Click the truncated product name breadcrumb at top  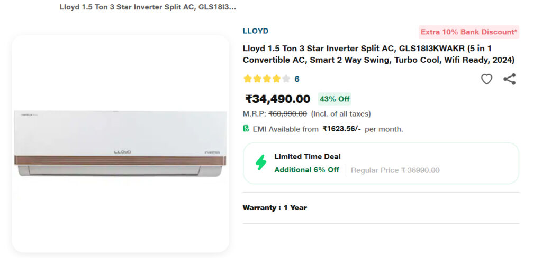(x=148, y=8)
